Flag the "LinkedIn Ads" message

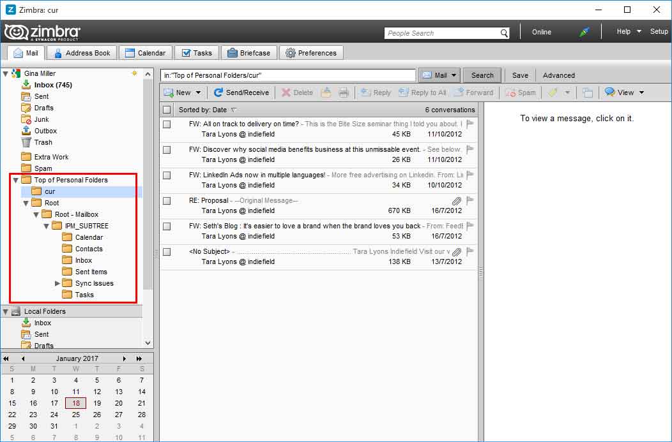coord(470,175)
